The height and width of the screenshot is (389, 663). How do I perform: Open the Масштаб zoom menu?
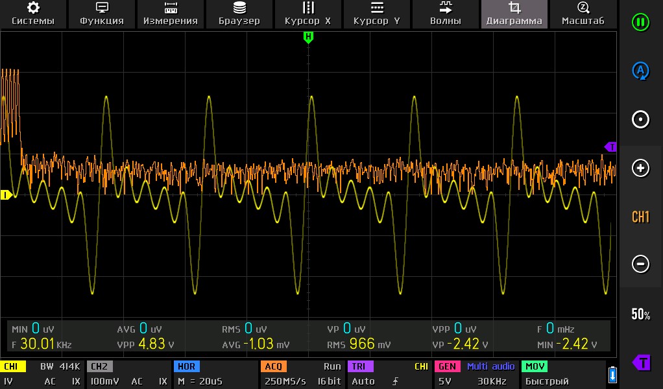(583, 14)
